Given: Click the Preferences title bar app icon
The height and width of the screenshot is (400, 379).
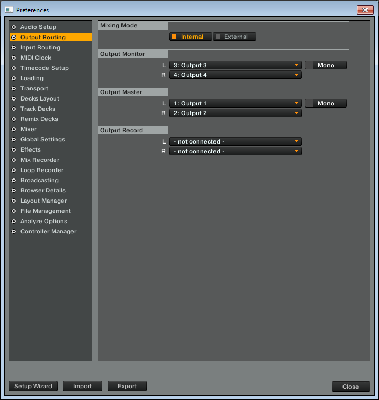Looking at the screenshot, I should point(9,10).
